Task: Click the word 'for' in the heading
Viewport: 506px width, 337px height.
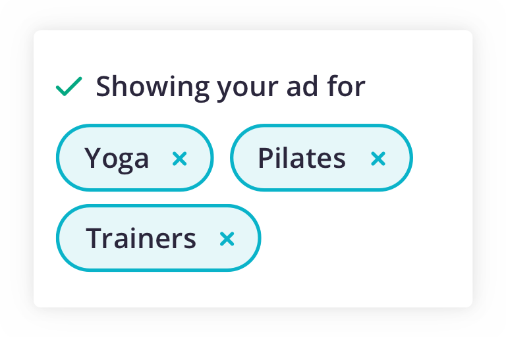Action: pos(344,86)
